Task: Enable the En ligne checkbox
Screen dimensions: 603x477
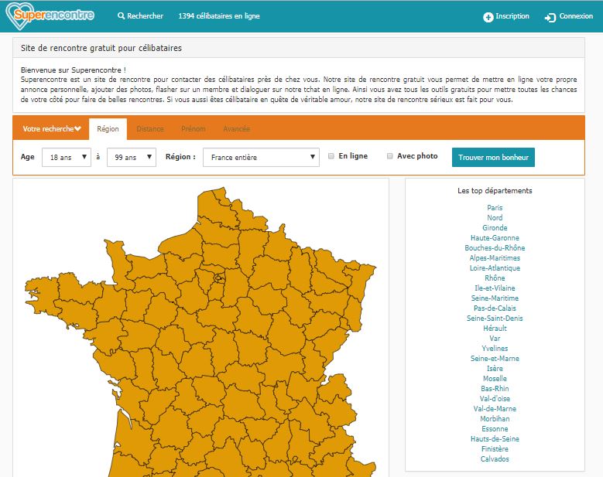Action: [x=331, y=156]
